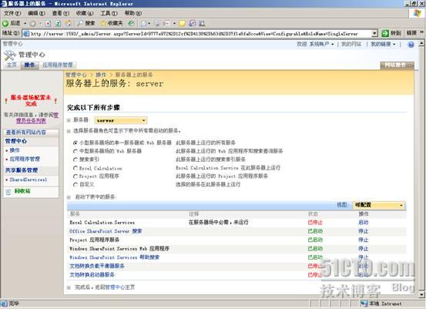Click the Print toolbar icon
Screen dimensions: 426x309
coord(157,24)
